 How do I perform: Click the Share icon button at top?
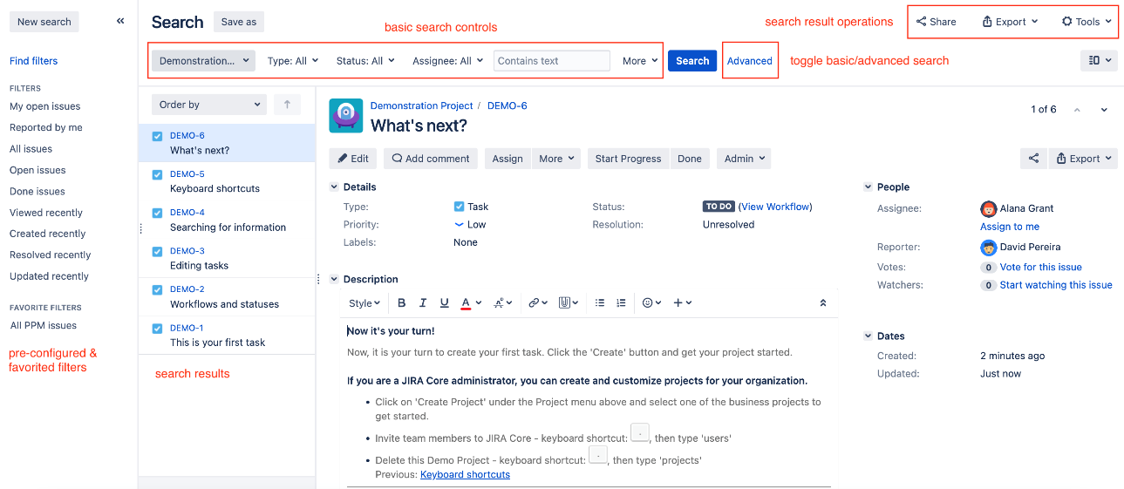(x=937, y=22)
